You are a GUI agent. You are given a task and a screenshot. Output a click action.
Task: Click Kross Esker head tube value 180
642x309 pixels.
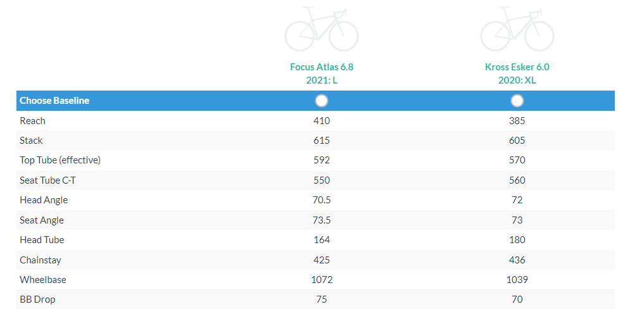click(517, 240)
